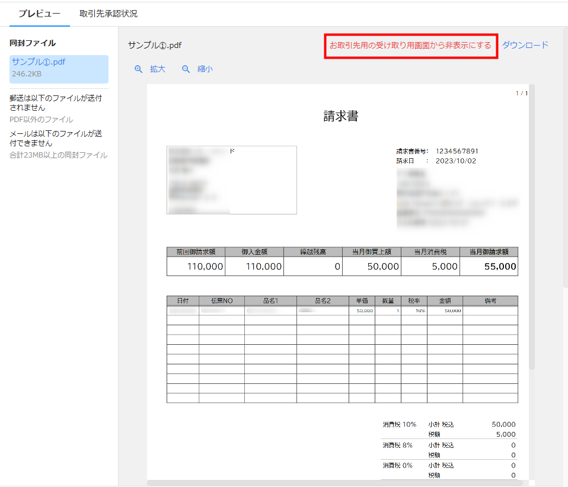
Task: Click the ダウンロード link
Action: (525, 45)
